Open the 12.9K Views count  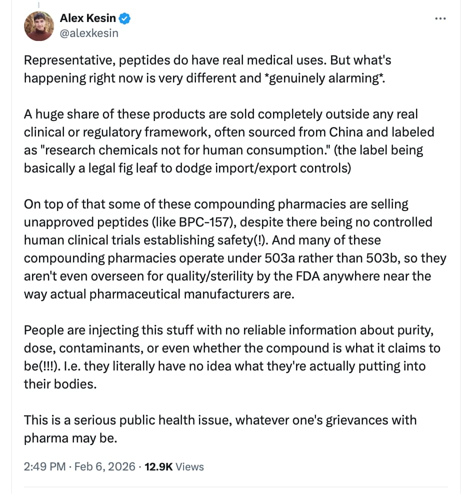coord(174,466)
